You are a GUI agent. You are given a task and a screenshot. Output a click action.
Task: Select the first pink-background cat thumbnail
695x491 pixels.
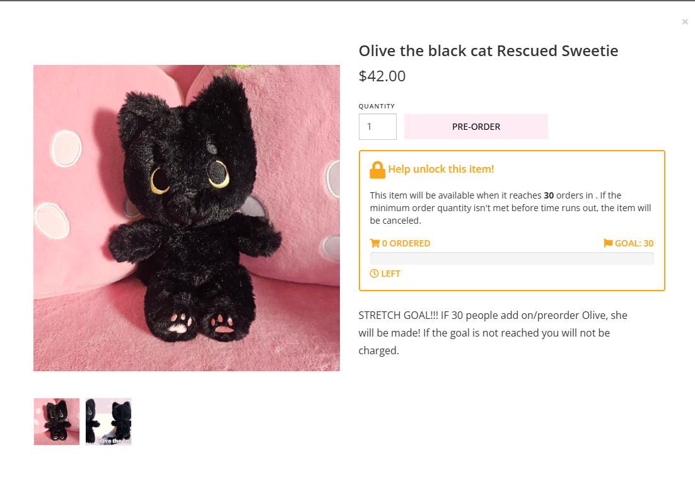click(x=57, y=422)
